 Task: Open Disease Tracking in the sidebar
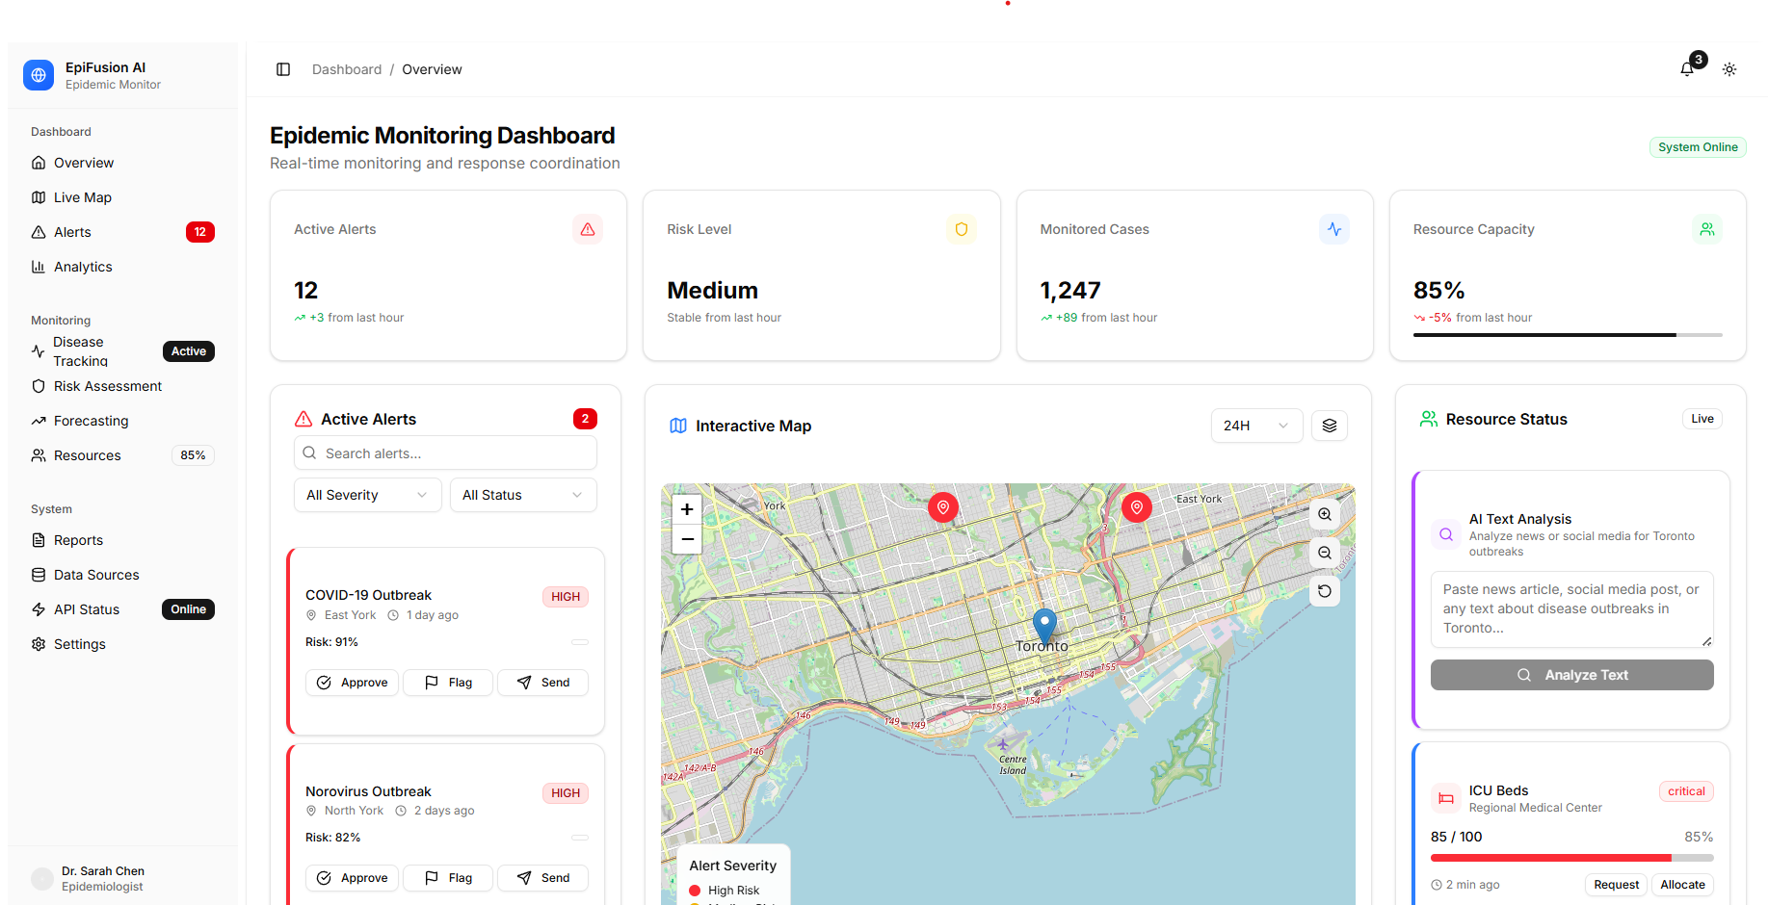(x=122, y=351)
